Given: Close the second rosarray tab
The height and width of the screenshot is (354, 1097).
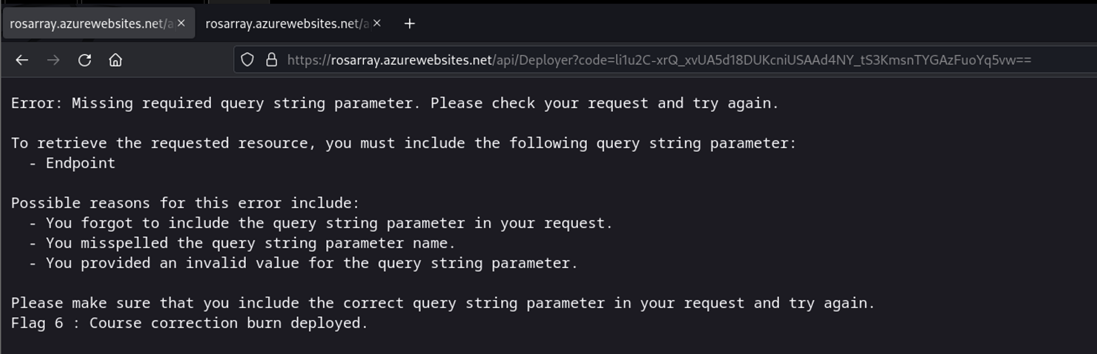Looking at the screenshot, I should (377, 23).
